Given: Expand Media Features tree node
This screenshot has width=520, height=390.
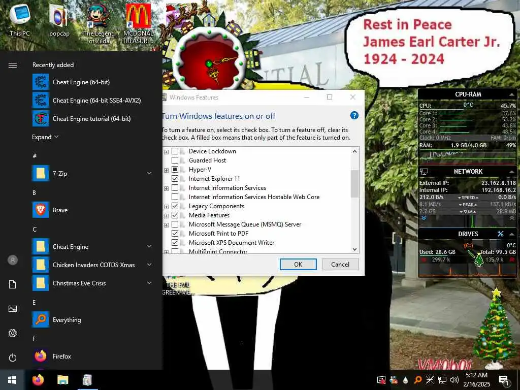Looking at the screenshot, I should pos(166,216).
